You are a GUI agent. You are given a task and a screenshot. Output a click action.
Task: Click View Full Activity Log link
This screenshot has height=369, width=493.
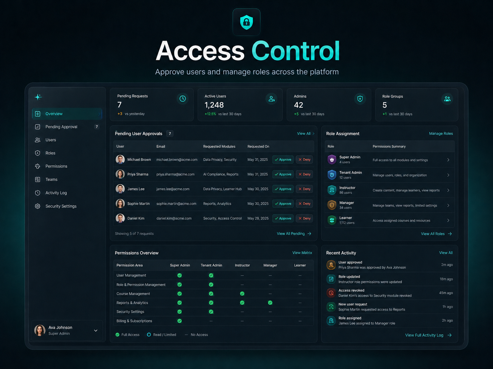[x=428, y=335]
